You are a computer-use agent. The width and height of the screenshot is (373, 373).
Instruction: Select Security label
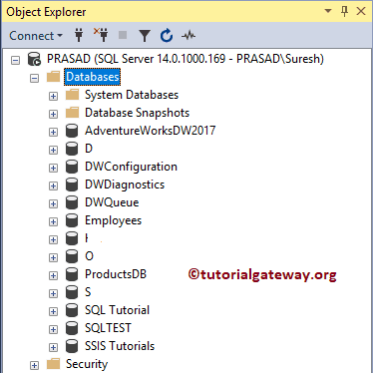click(x=87, y=364)
